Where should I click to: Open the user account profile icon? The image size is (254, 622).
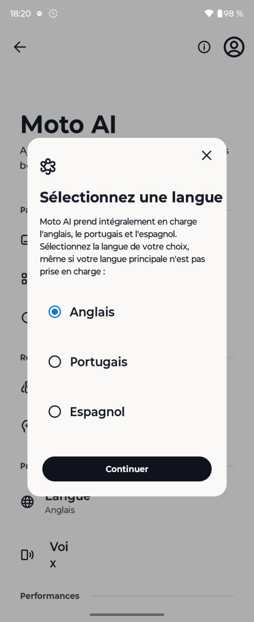(x=234, y=47)
